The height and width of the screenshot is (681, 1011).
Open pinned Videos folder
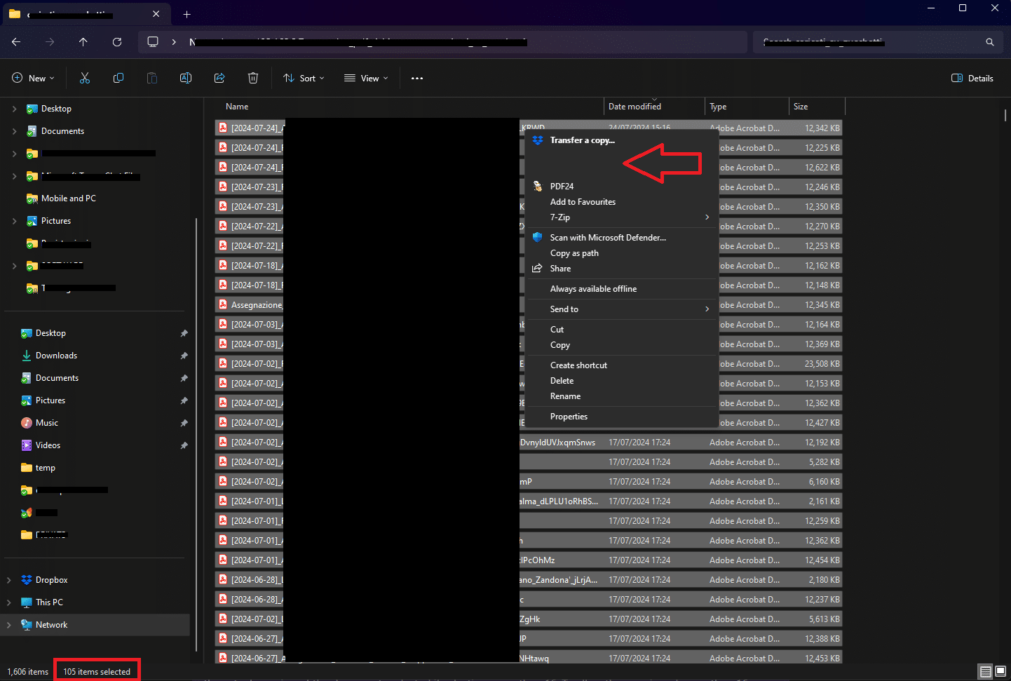point(48,445)
